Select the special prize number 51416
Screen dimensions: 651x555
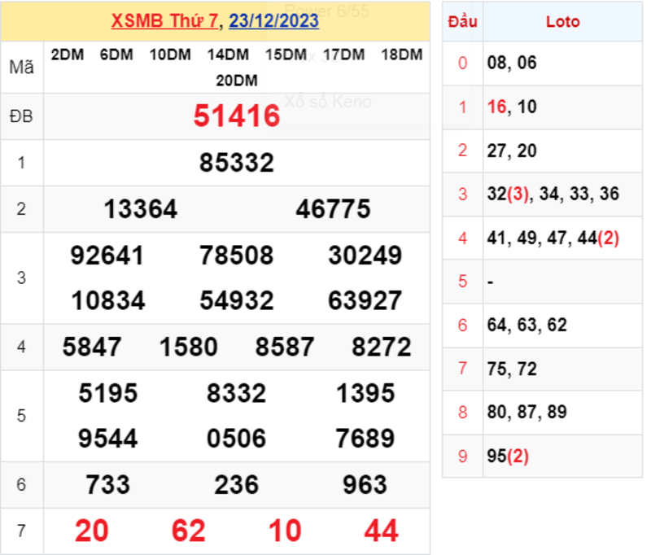[x=235, y=116]
